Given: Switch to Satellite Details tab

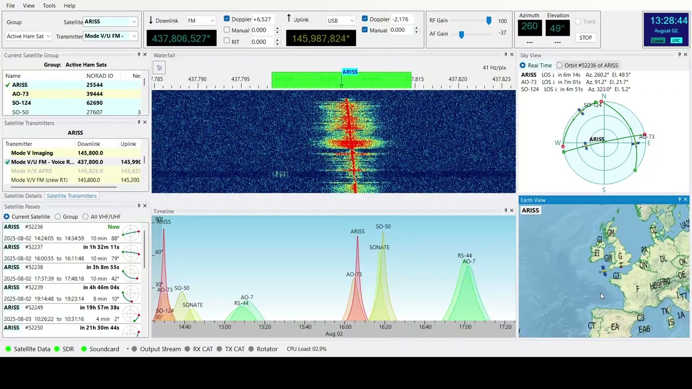Looking at the screenshot, I should (x=23, y=196).
